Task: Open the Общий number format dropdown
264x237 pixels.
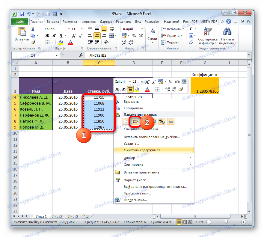Action: click(142, 29)
